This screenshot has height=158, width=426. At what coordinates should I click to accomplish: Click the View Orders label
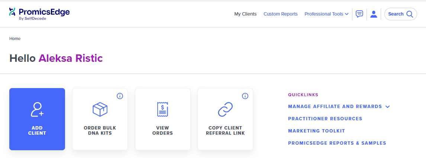click(162, 130)
